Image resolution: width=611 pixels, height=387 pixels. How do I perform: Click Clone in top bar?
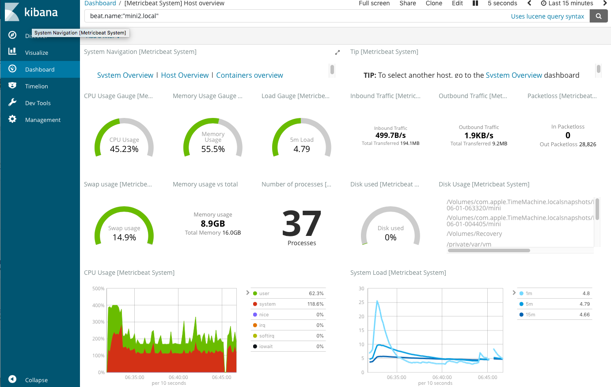click(434, 3)
